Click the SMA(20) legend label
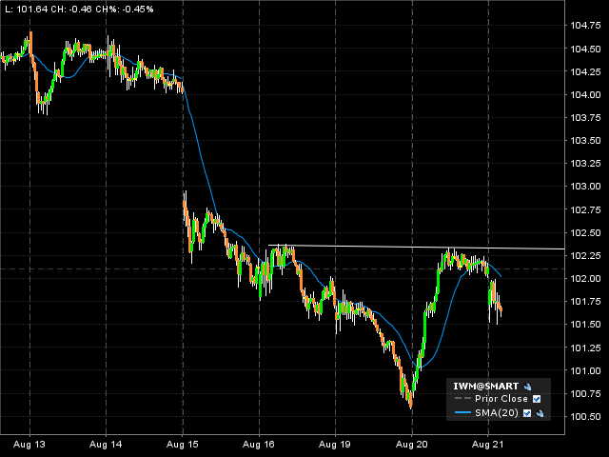Image resolution: width=609 pixels, height=457 pixels. 497,412
